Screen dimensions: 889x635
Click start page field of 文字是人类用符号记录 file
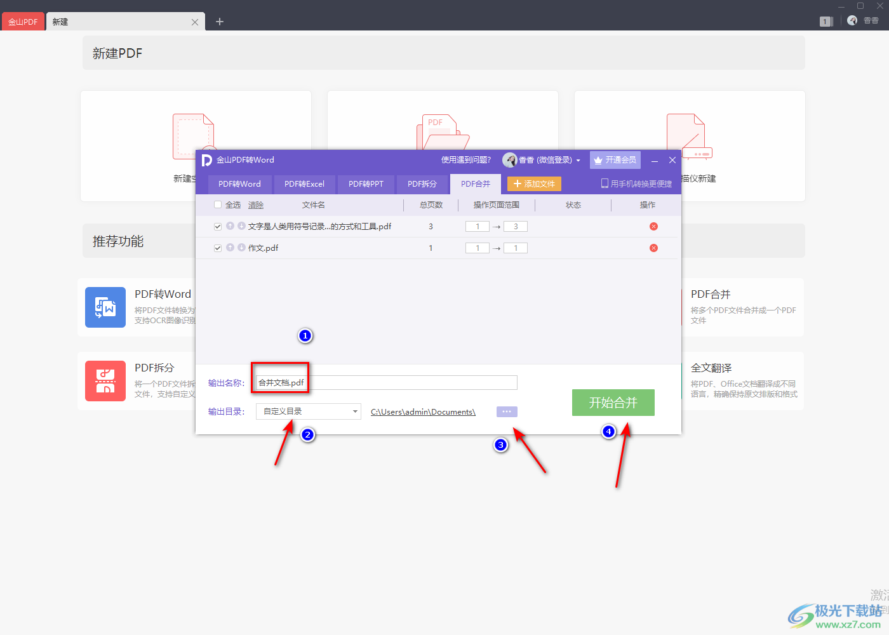click(x=478, y=227)
